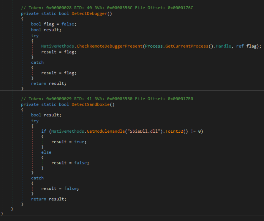This screenshot has width=264, height=221.
Task: Click the return statement in DetectSandboxie
Action: 49,199
